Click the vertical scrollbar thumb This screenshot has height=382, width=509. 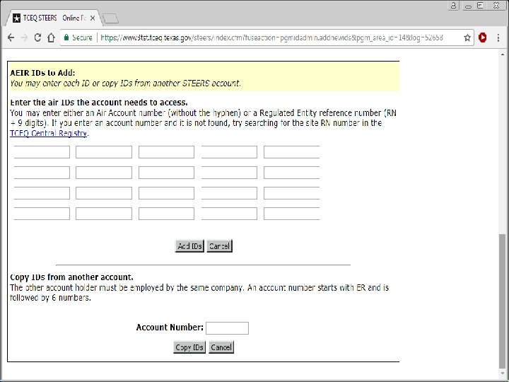[502, 301]
